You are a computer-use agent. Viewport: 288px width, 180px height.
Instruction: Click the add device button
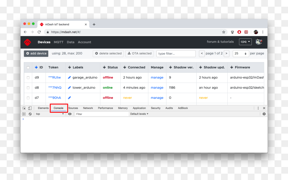[x=36, y=53]
